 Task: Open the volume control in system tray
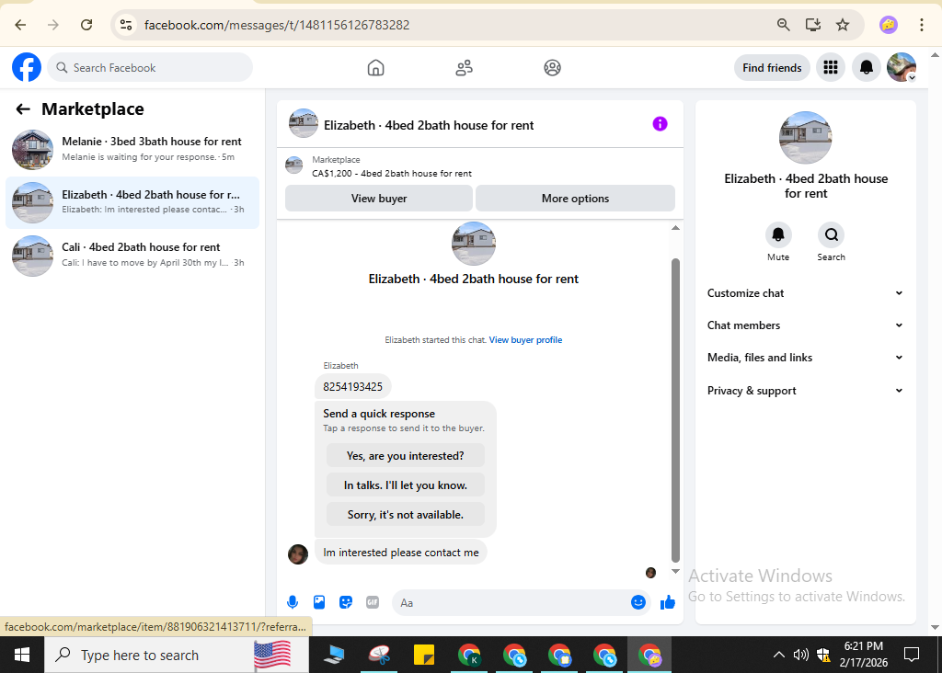[x=800, y=655]
